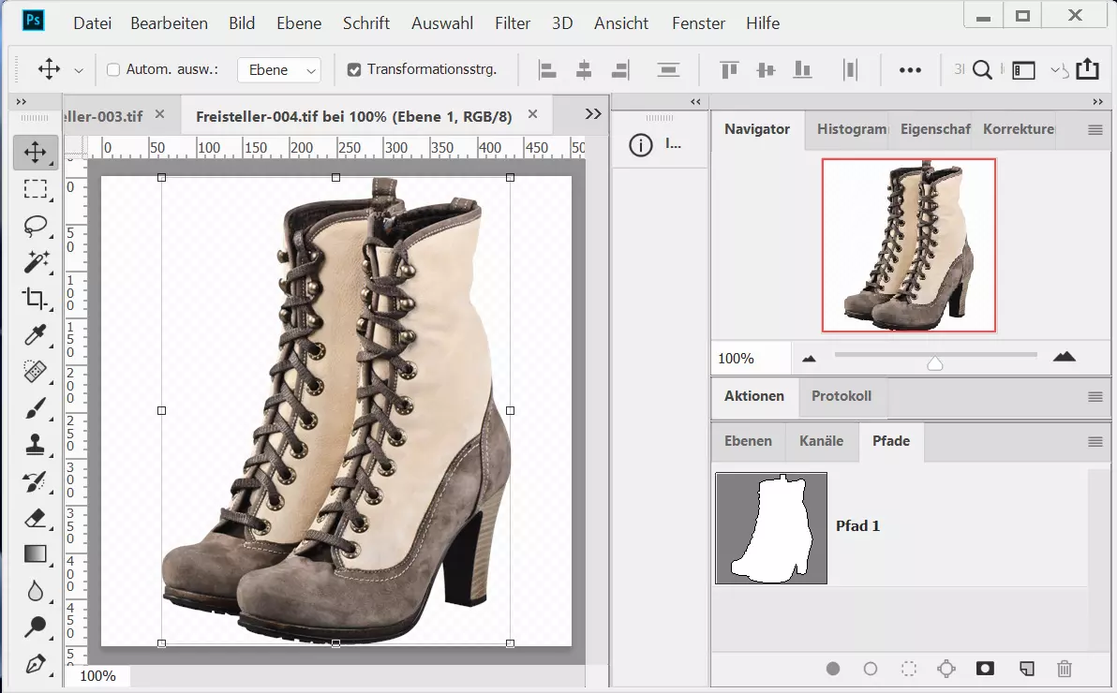The width and height of the screenshot is (1117, 693).
Task: Delete the current path via trash icon
Action: click(1065, 669)
